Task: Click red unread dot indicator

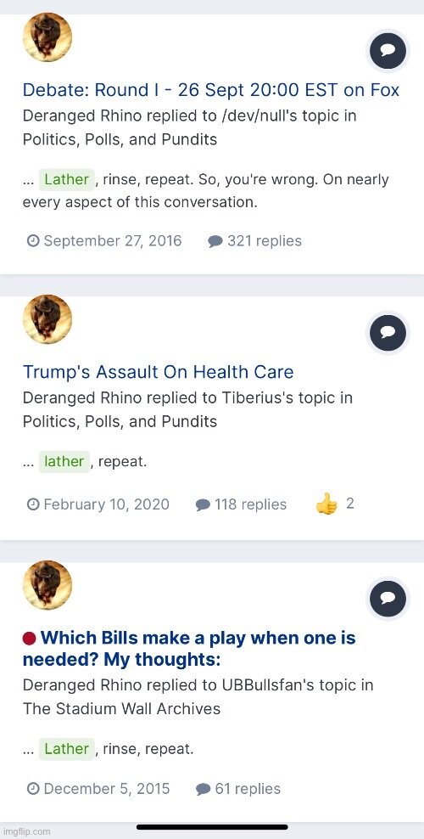Action: point(30,638)
